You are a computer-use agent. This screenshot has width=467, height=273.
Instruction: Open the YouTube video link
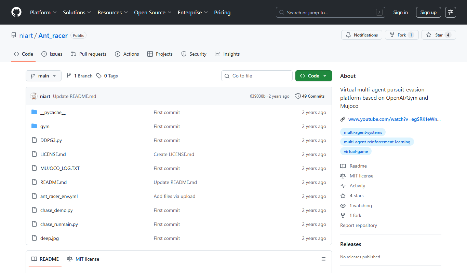(395, 119)
